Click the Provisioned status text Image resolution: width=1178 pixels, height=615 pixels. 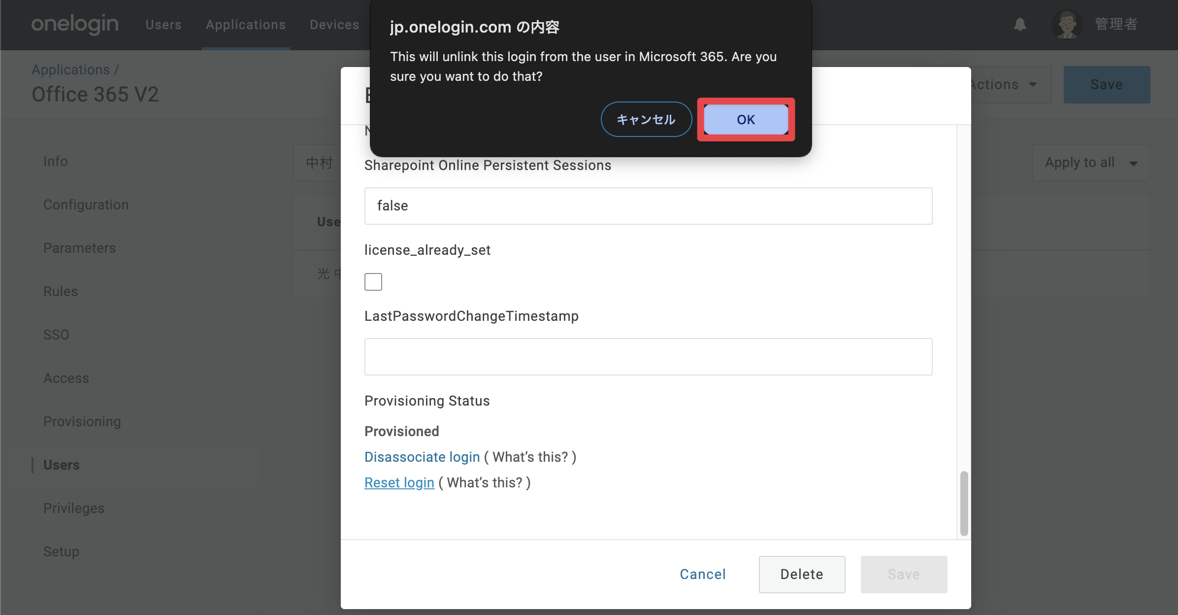402,431
